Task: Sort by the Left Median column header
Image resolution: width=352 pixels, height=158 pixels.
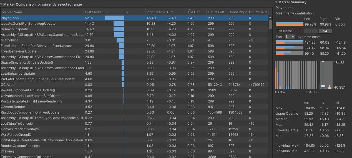Action: coord(94,12)
